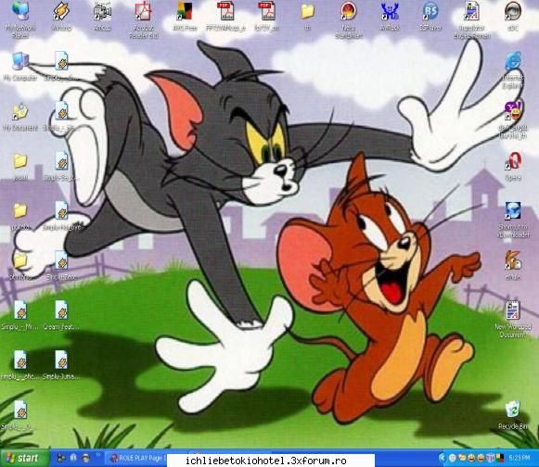Image resolution: width=539 pixels, height=467 pixels.
Task: Expand hidden system tray icons arrow
Action: tap(443, 458)
